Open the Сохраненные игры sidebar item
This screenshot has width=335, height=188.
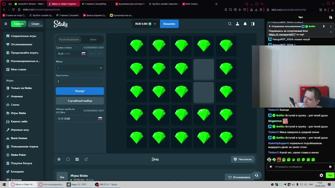[x=24, y=36]
